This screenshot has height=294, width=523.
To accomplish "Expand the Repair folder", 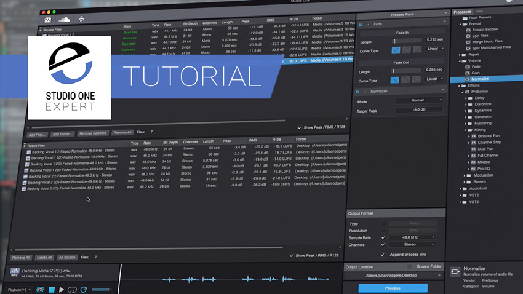I will coord(460,55).
